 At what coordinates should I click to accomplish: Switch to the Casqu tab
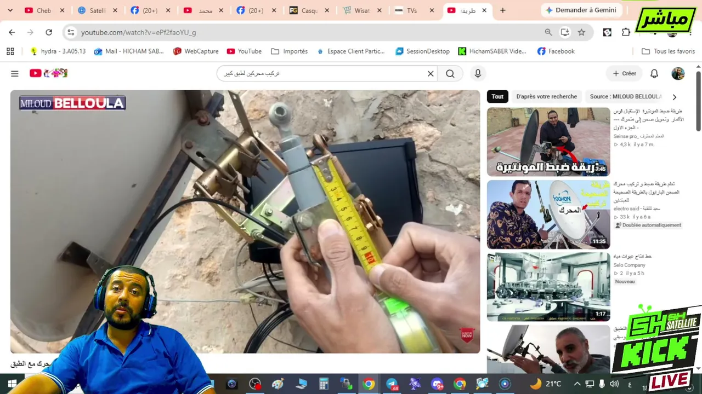[x=309, y=10]
